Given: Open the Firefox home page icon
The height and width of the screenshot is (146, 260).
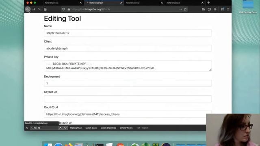Looking at the screenshot, I should tap(45, 9).
